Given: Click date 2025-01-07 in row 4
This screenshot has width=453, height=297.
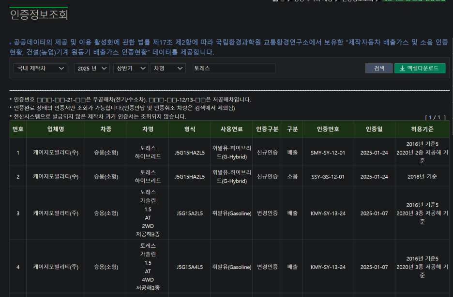Looking at the screenshot, I should [374, 267].
